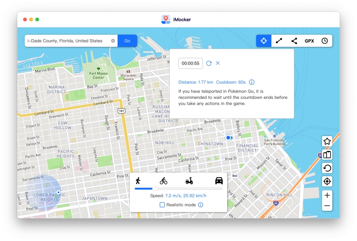Zoom in the map with plus button
This screenshot has height=241, width=357.
[327, 195]
